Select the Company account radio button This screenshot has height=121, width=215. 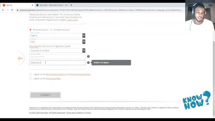[51, 30]
